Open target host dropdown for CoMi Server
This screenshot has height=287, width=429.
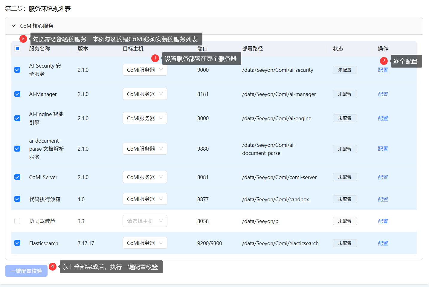145,177
